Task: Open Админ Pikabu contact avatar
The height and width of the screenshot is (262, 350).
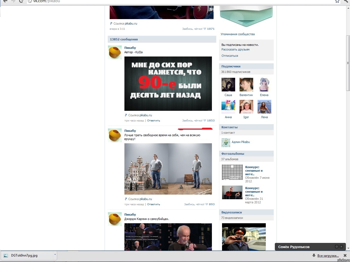Action: click(x=226, y=142)
